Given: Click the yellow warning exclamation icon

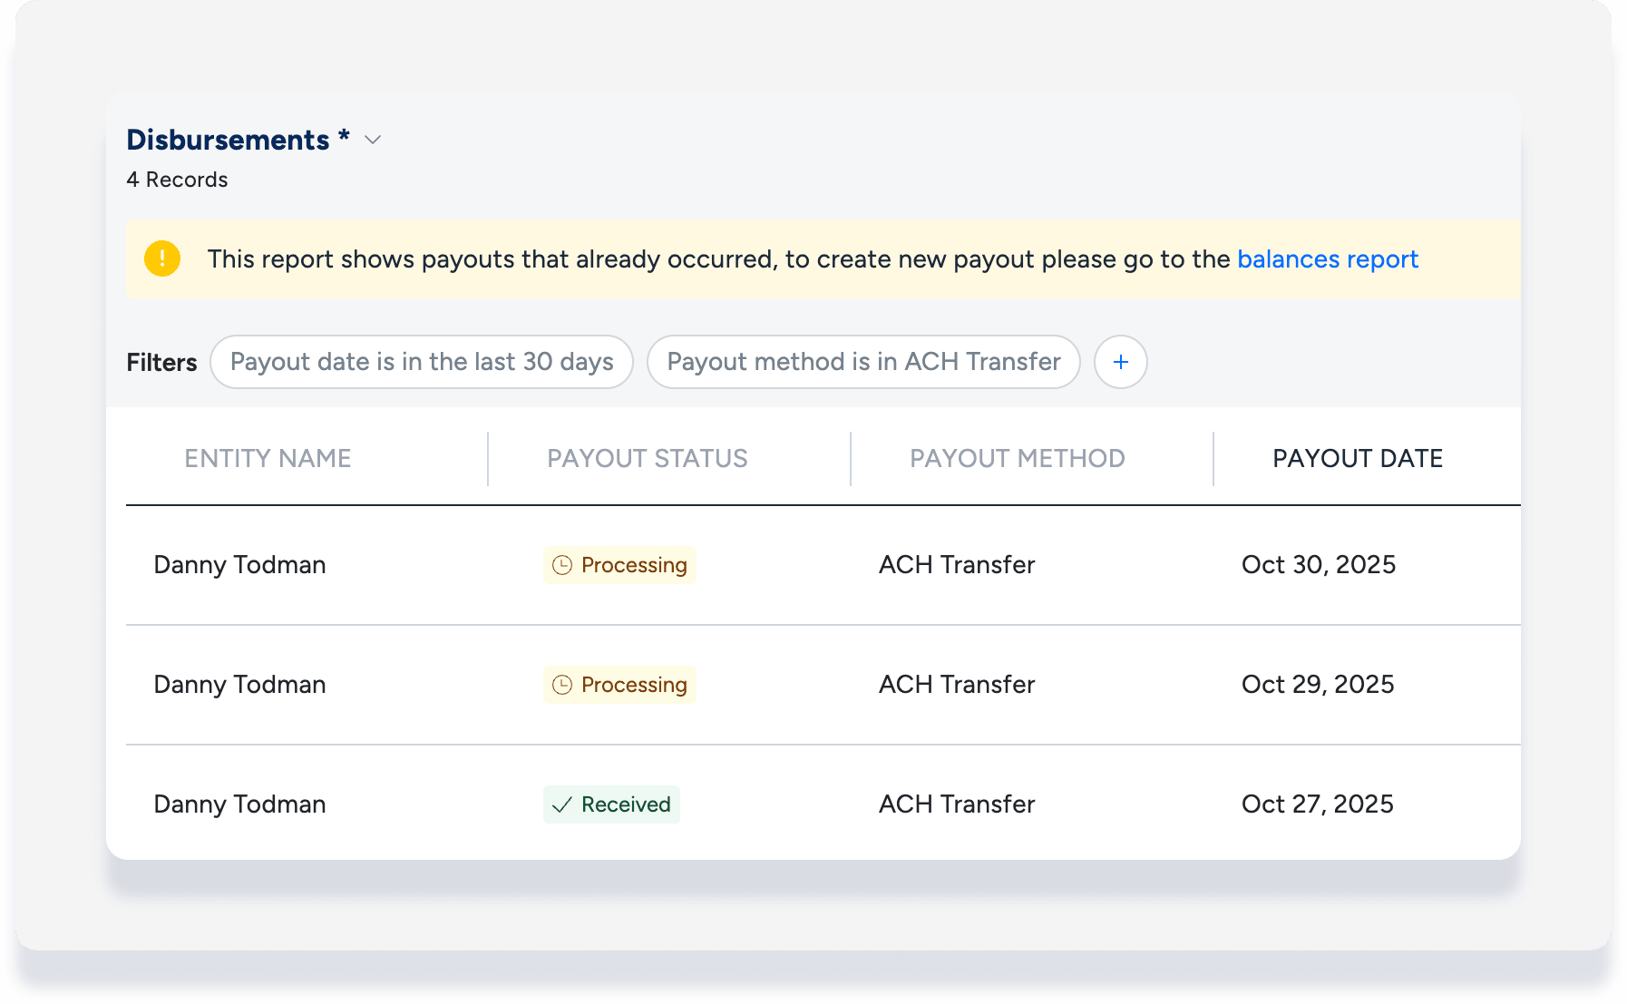Looking at the screenshot, I should click(162, 258).
